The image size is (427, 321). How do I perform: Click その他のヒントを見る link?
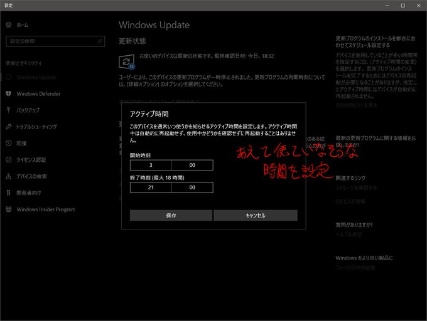pos(356,105)
